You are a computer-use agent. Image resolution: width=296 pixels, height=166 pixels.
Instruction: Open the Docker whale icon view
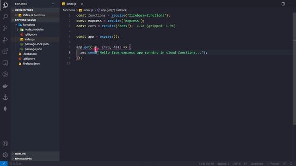click(5, 86)
